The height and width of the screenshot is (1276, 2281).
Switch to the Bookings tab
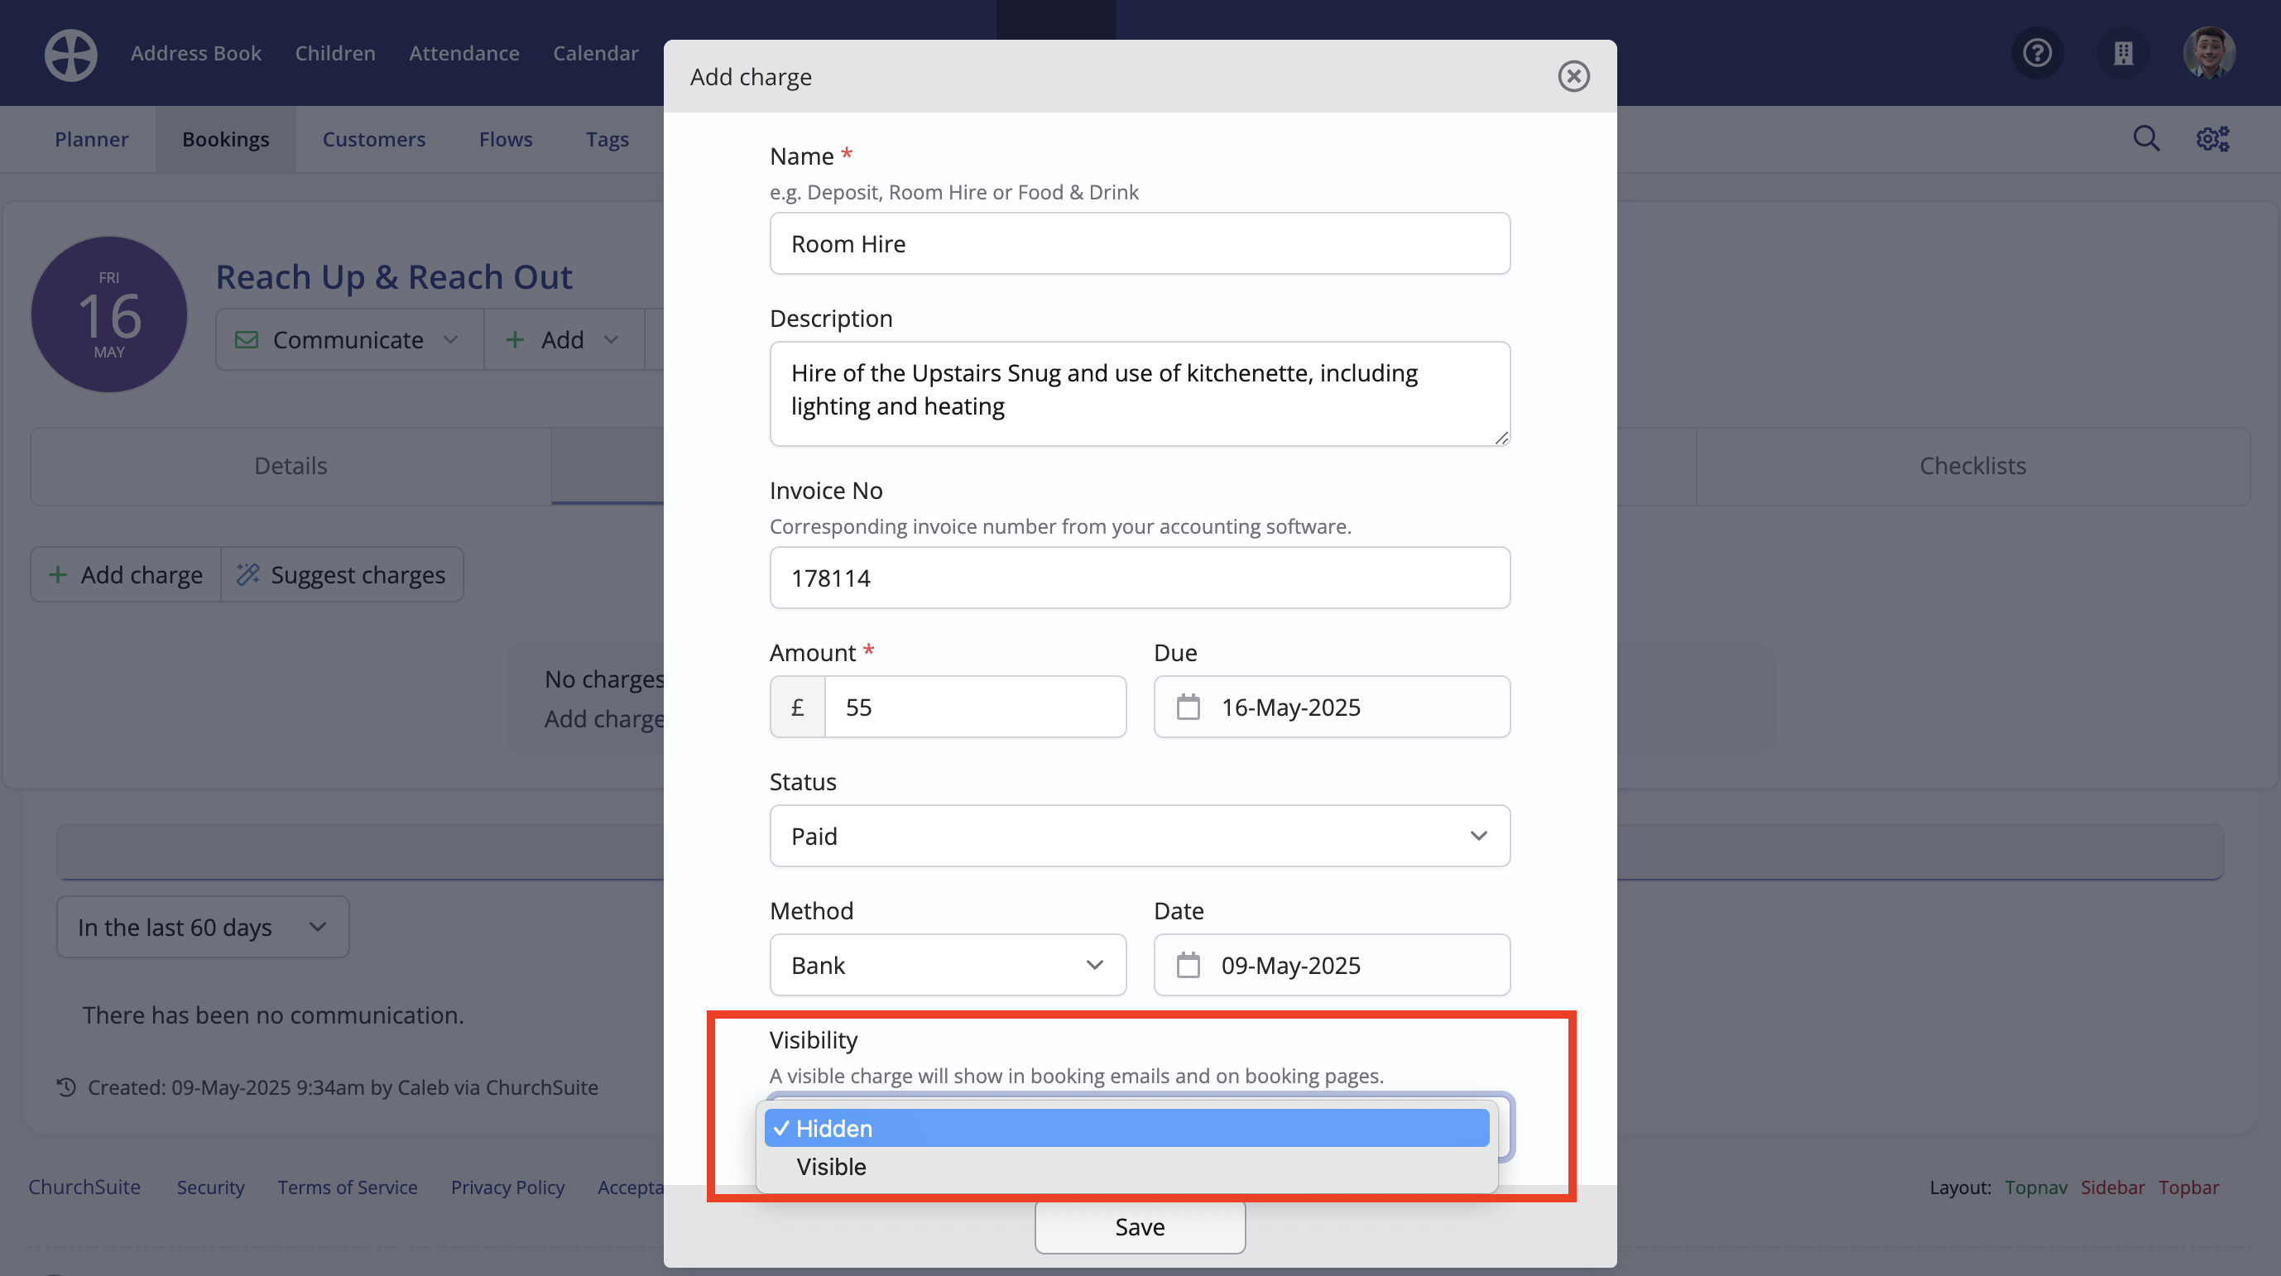226,139
